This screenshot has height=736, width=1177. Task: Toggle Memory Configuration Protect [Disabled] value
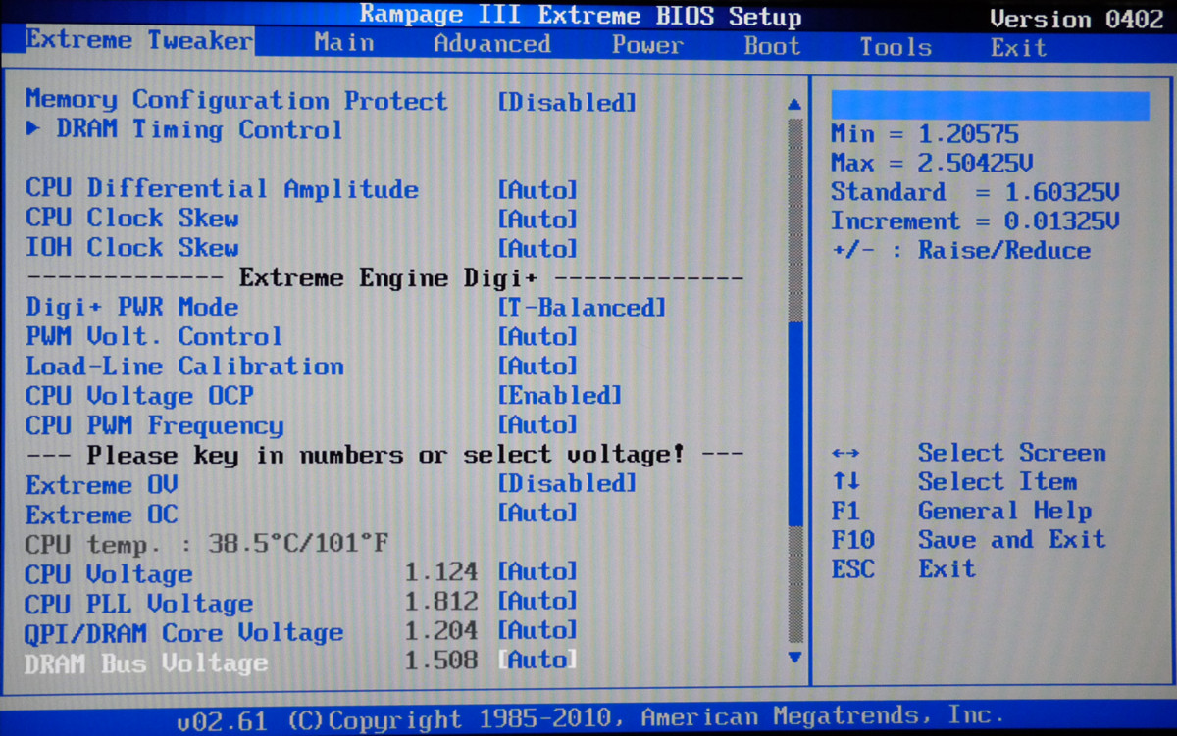pos(567,103)
